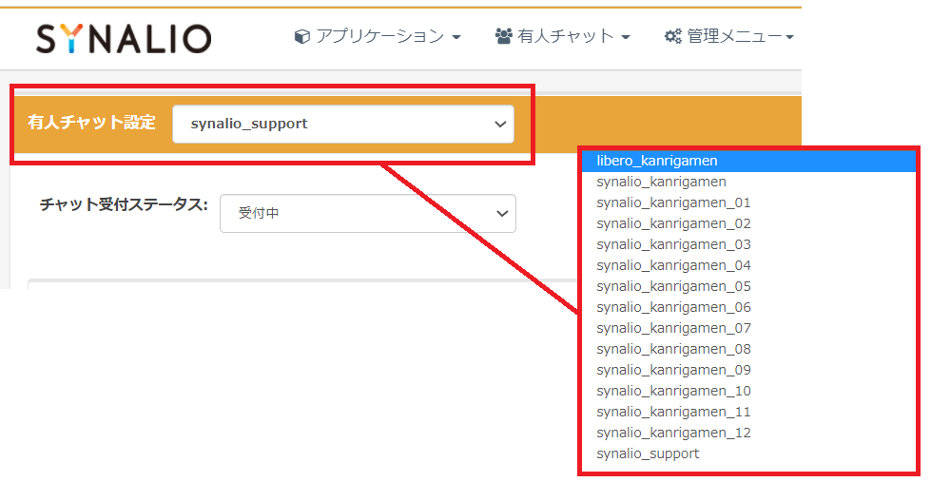Select synalio_kanrigamen_11 option
The image size is (931, 482).
pyautogui.click(x=748, y=412)
